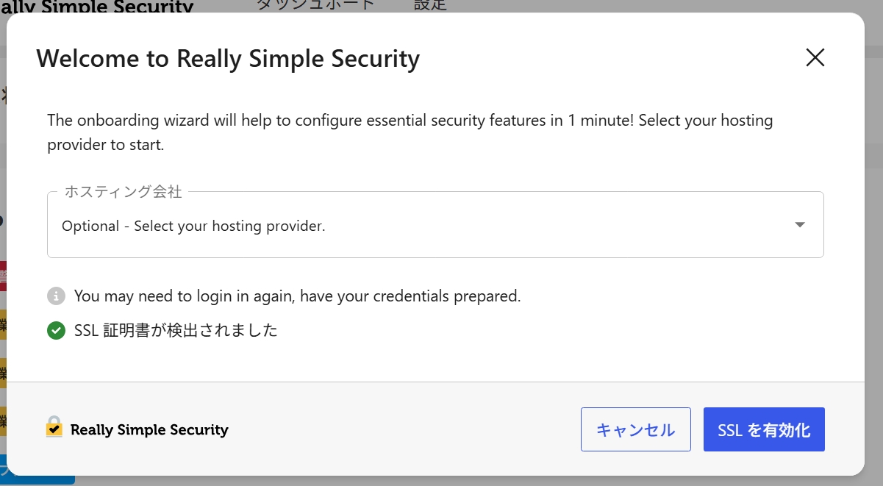Click the blue button at bottom-left corner

click(x=37, y=469)
